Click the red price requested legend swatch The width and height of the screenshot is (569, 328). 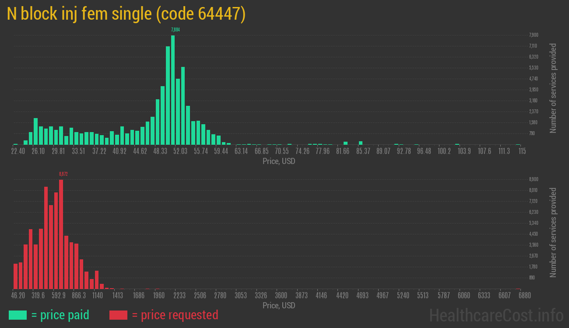pyautogui.click(x=118, y=315)
